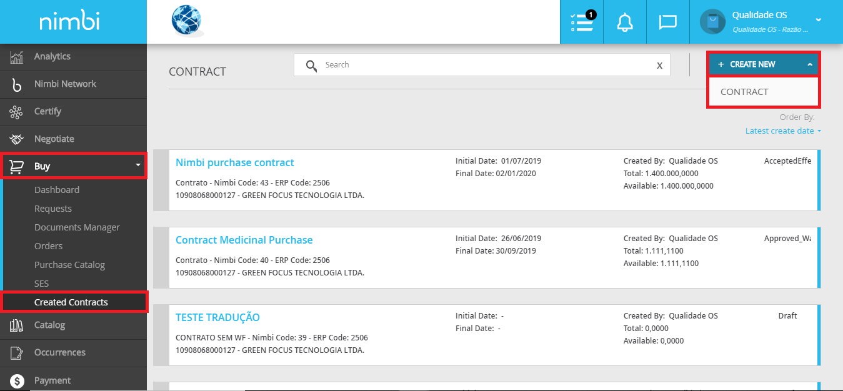Open Documents Manager submenu item
Screen dimensions: 843x391
[77, 227]
